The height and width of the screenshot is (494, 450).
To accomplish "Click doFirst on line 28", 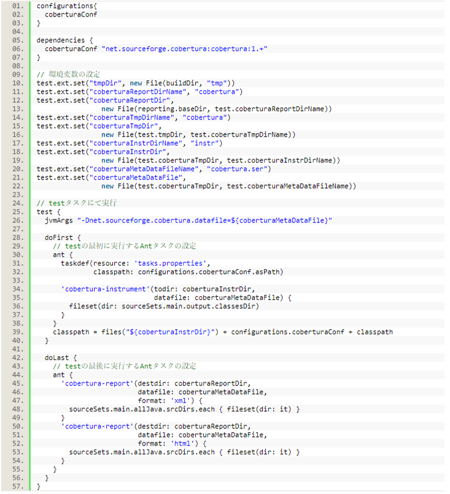I will pyautogui.click(x=59, y=238).
